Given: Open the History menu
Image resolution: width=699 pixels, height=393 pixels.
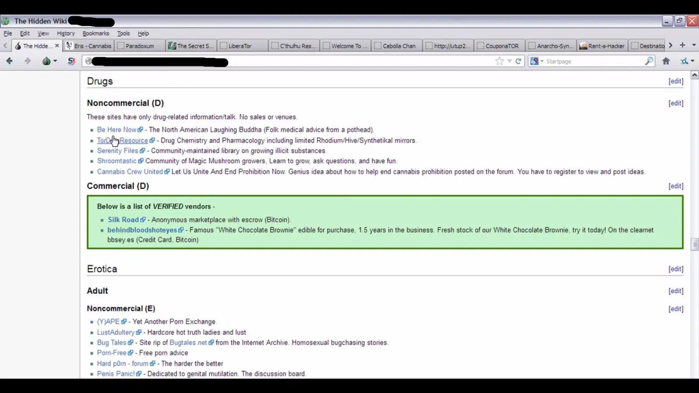Looking at the screenshot, I should (66, 33).
